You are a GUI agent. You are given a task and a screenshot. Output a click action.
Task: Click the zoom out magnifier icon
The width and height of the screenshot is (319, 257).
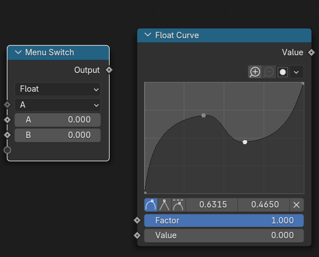[x=269, y=72]
